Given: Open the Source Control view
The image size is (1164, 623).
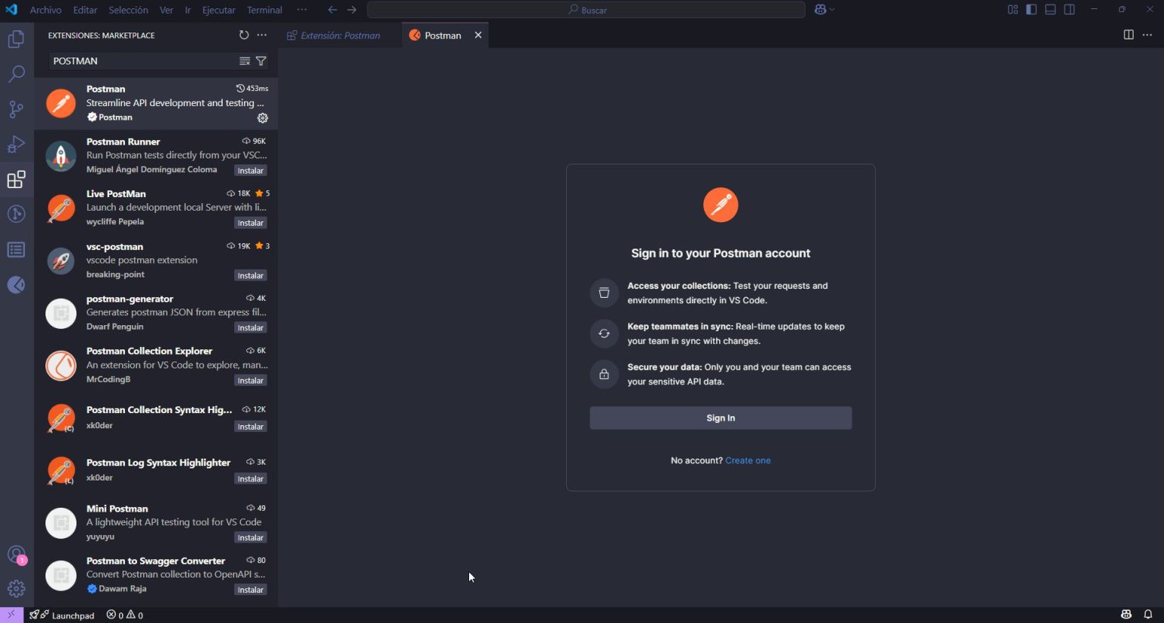Looking at the screenshot, I should 16,109.
